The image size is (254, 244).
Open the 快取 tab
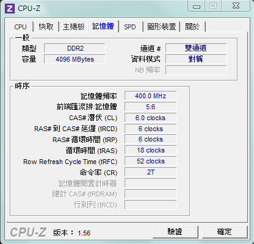pos(46,27)
